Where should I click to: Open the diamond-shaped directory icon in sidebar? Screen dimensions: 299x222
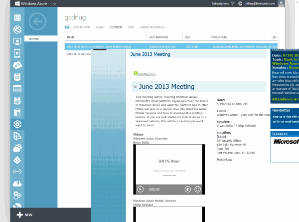[x=17, y=160]
